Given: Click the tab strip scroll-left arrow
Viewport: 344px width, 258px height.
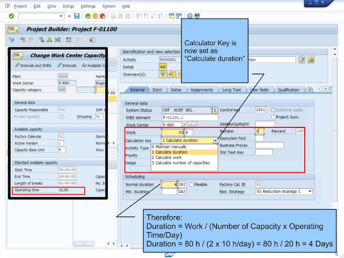Looking at the screenshot, I should [x=319, y=89].
